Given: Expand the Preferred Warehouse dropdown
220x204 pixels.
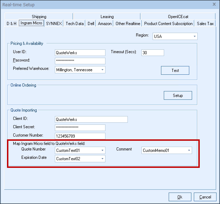Looking at the screenshot, I should pos(80,70).
